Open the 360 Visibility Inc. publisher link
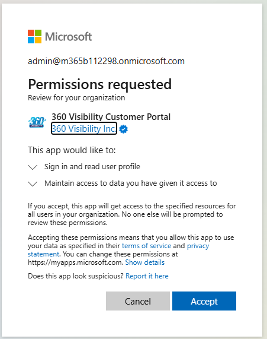This screenshot has width=267, height=339. pyautogui.click(x=84, y=128)
